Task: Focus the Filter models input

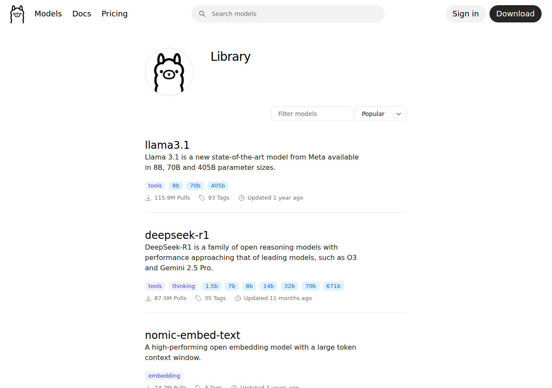Action: 312,114
